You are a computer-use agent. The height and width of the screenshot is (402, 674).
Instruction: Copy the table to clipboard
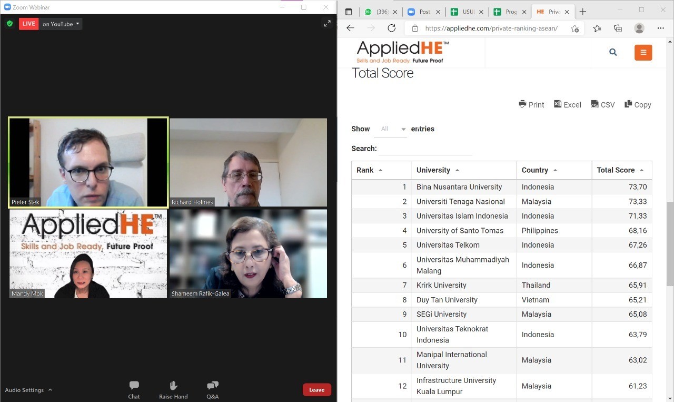tap(638, 104)
